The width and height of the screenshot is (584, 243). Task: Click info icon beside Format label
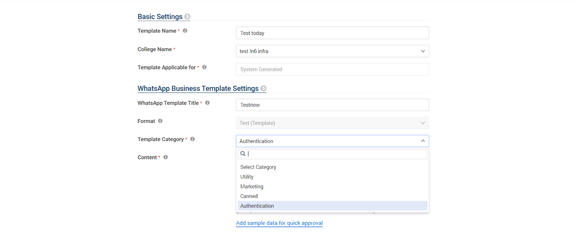tap(160, 121)
